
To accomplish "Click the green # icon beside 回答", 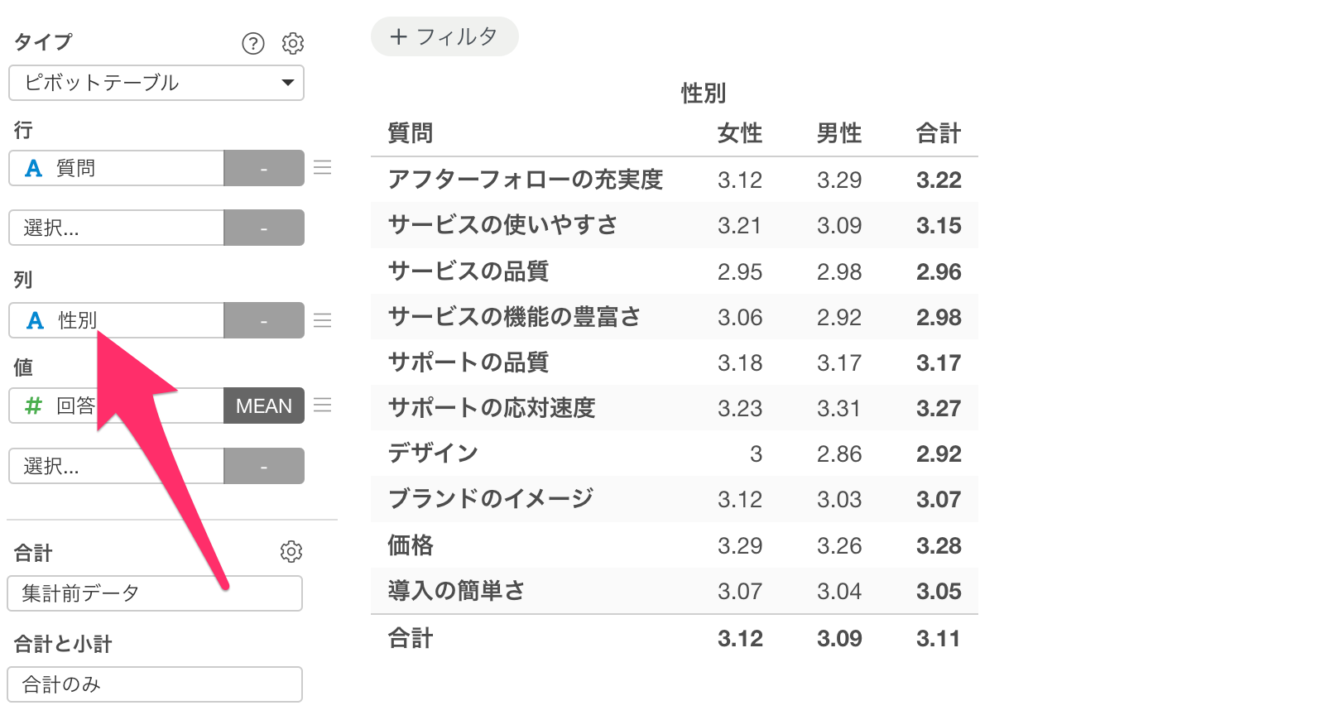I will (x=34, y=405).
